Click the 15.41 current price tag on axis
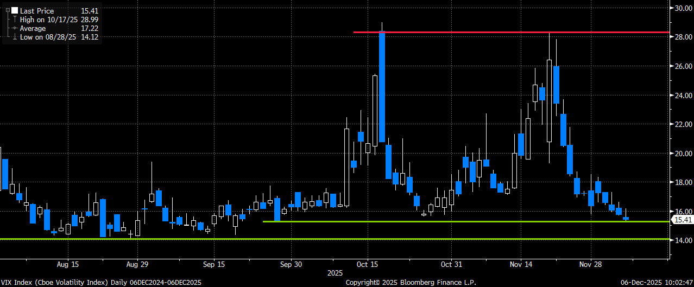 [682, 220]
